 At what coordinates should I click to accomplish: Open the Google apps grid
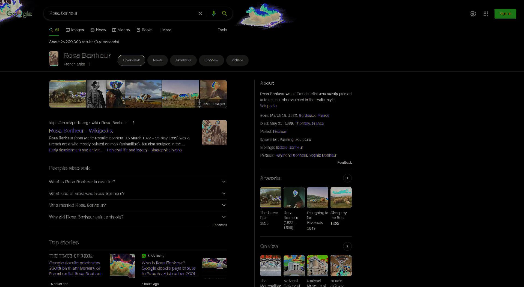pyautogui.click(x=486, y=14)
